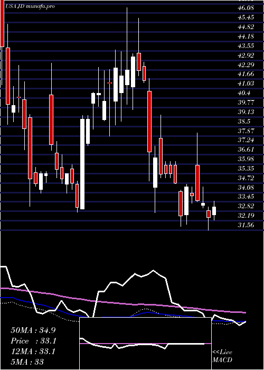The image size is (264, 370).
Task: Select the 44.18 price axis label
Action: 246,36
